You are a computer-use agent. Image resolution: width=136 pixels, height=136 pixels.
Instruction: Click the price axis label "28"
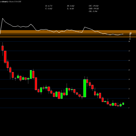[x=129, y=60]
